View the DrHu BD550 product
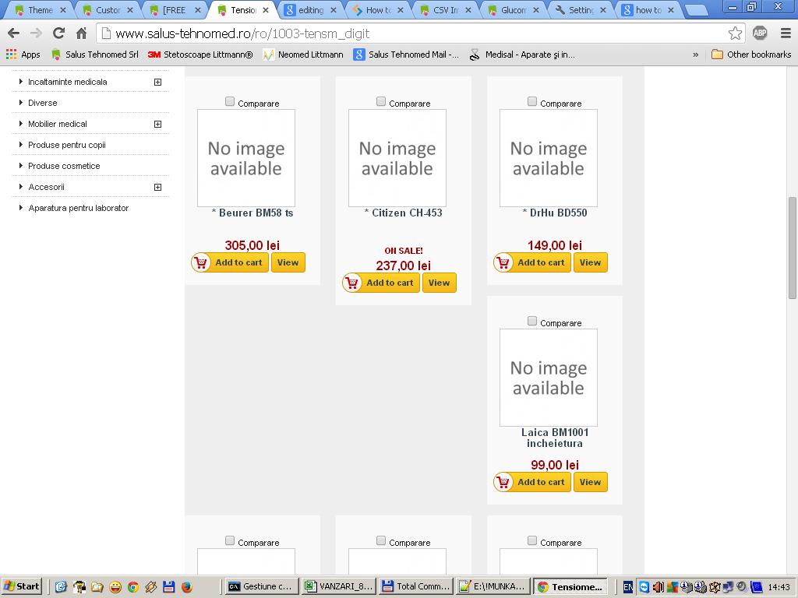 pyautogui.click(x=591, y=262)
